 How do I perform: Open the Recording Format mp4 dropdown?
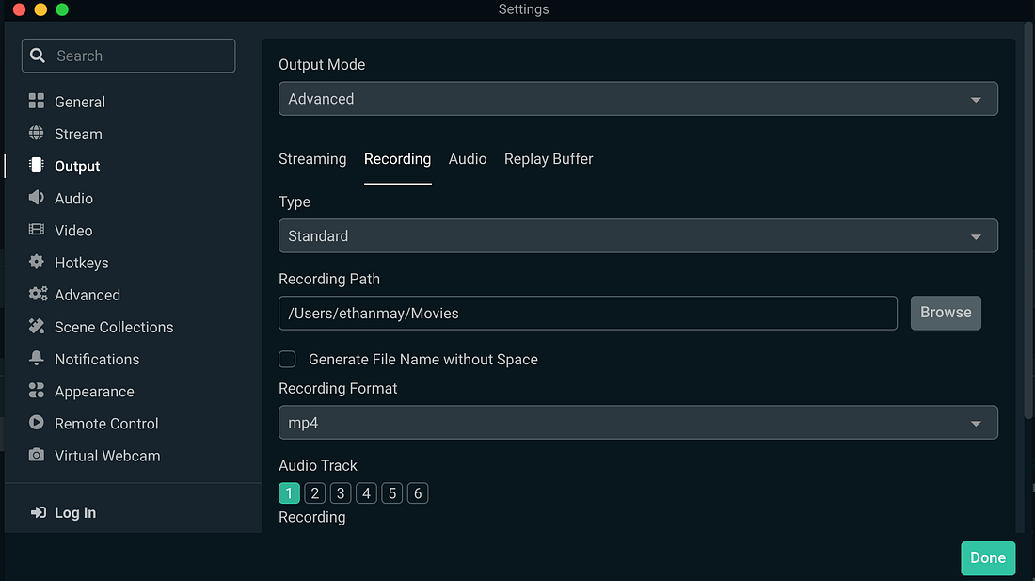click(638, 423)
